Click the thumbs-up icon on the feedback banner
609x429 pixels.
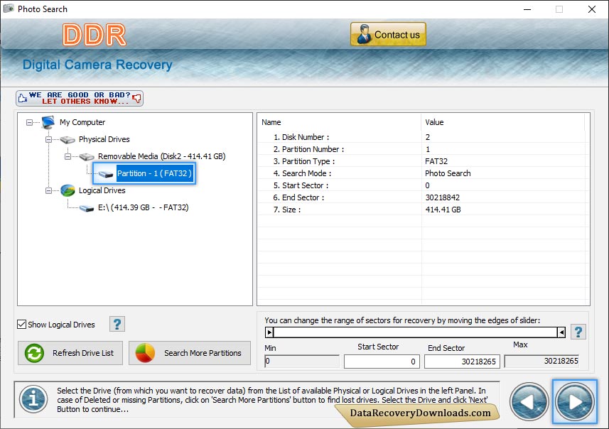tap(23, 98)
